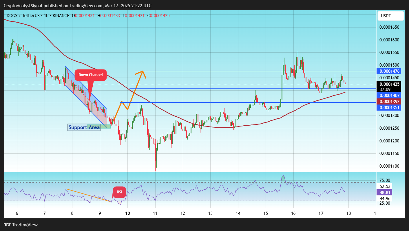This screenshot has height=231, width=409.
Task: Select the red RSI callout label
Action: point(119,192)
